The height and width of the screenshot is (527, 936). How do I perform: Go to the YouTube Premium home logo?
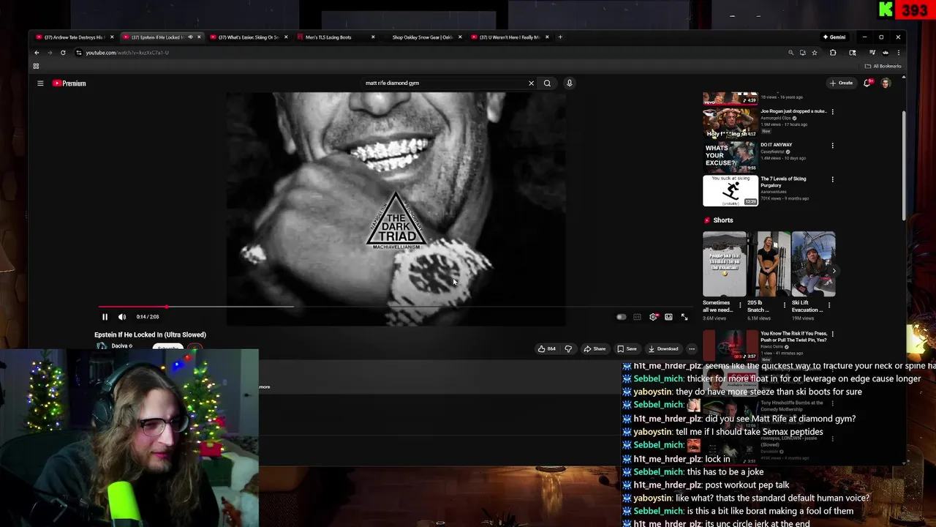tap(69, 83)
